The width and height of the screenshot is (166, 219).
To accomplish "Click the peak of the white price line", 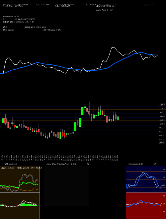I will [114, 47].
